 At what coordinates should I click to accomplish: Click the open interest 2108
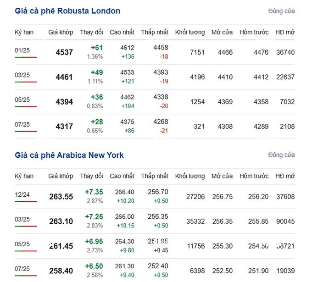point(287,127)
